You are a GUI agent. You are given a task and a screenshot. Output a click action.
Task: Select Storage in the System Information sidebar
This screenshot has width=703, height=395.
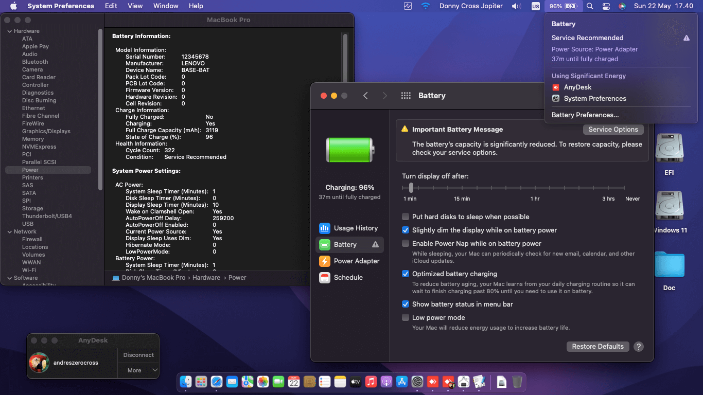pos(32,209)
